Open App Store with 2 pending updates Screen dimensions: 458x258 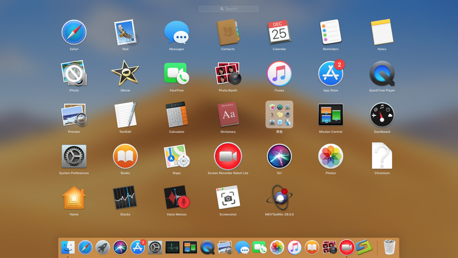pos(331,74)
